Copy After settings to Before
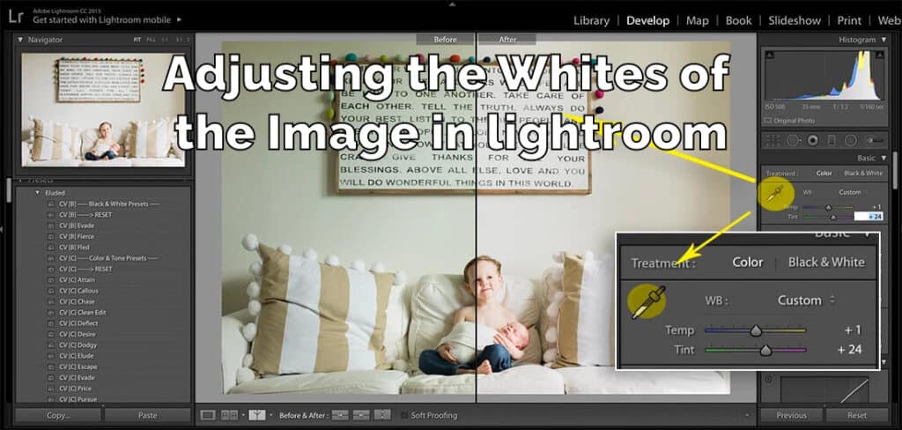902x430 pixels. [x=361, y=415]
